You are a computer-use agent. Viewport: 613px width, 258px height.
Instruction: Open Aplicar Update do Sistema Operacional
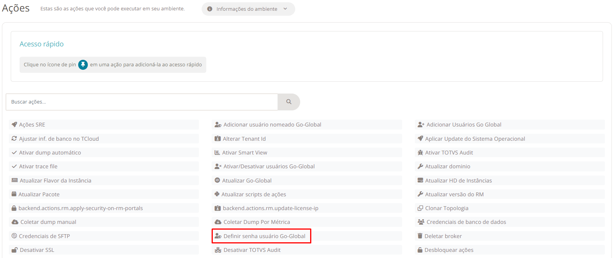point(509,138)
